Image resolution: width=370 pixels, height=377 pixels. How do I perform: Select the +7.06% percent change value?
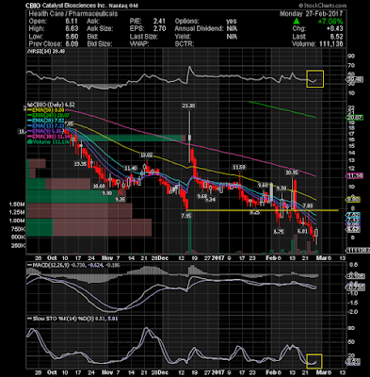pos(330,22)
